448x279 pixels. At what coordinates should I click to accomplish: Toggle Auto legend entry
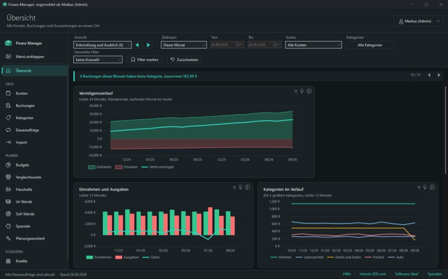click(395, 257)
